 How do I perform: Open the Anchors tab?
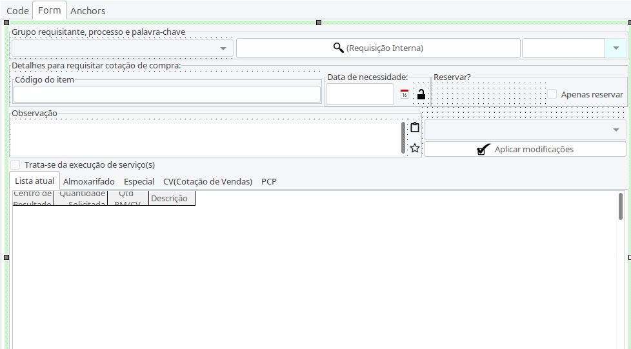[x=88, y=11]
